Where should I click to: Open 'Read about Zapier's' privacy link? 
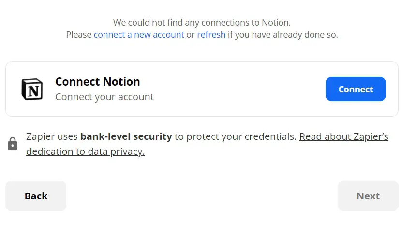click(343, 136)
